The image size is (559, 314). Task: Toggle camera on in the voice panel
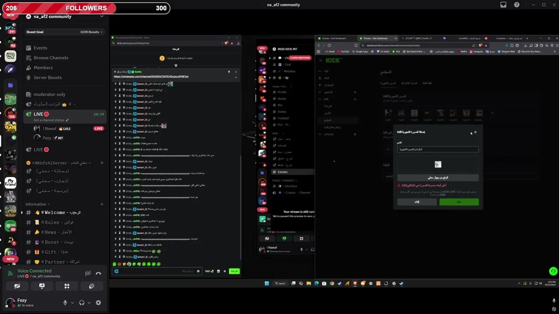click(17, 286)
